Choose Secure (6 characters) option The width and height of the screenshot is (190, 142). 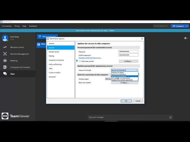point(125,75)
